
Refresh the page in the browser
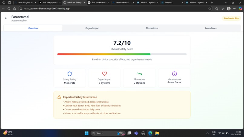point(9,9)
